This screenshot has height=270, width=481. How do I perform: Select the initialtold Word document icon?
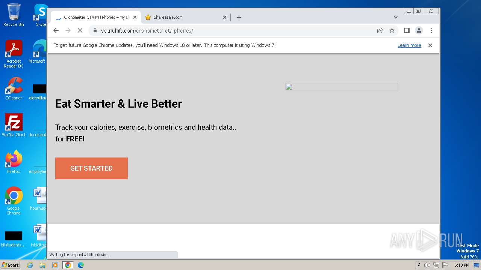(38, 235)
